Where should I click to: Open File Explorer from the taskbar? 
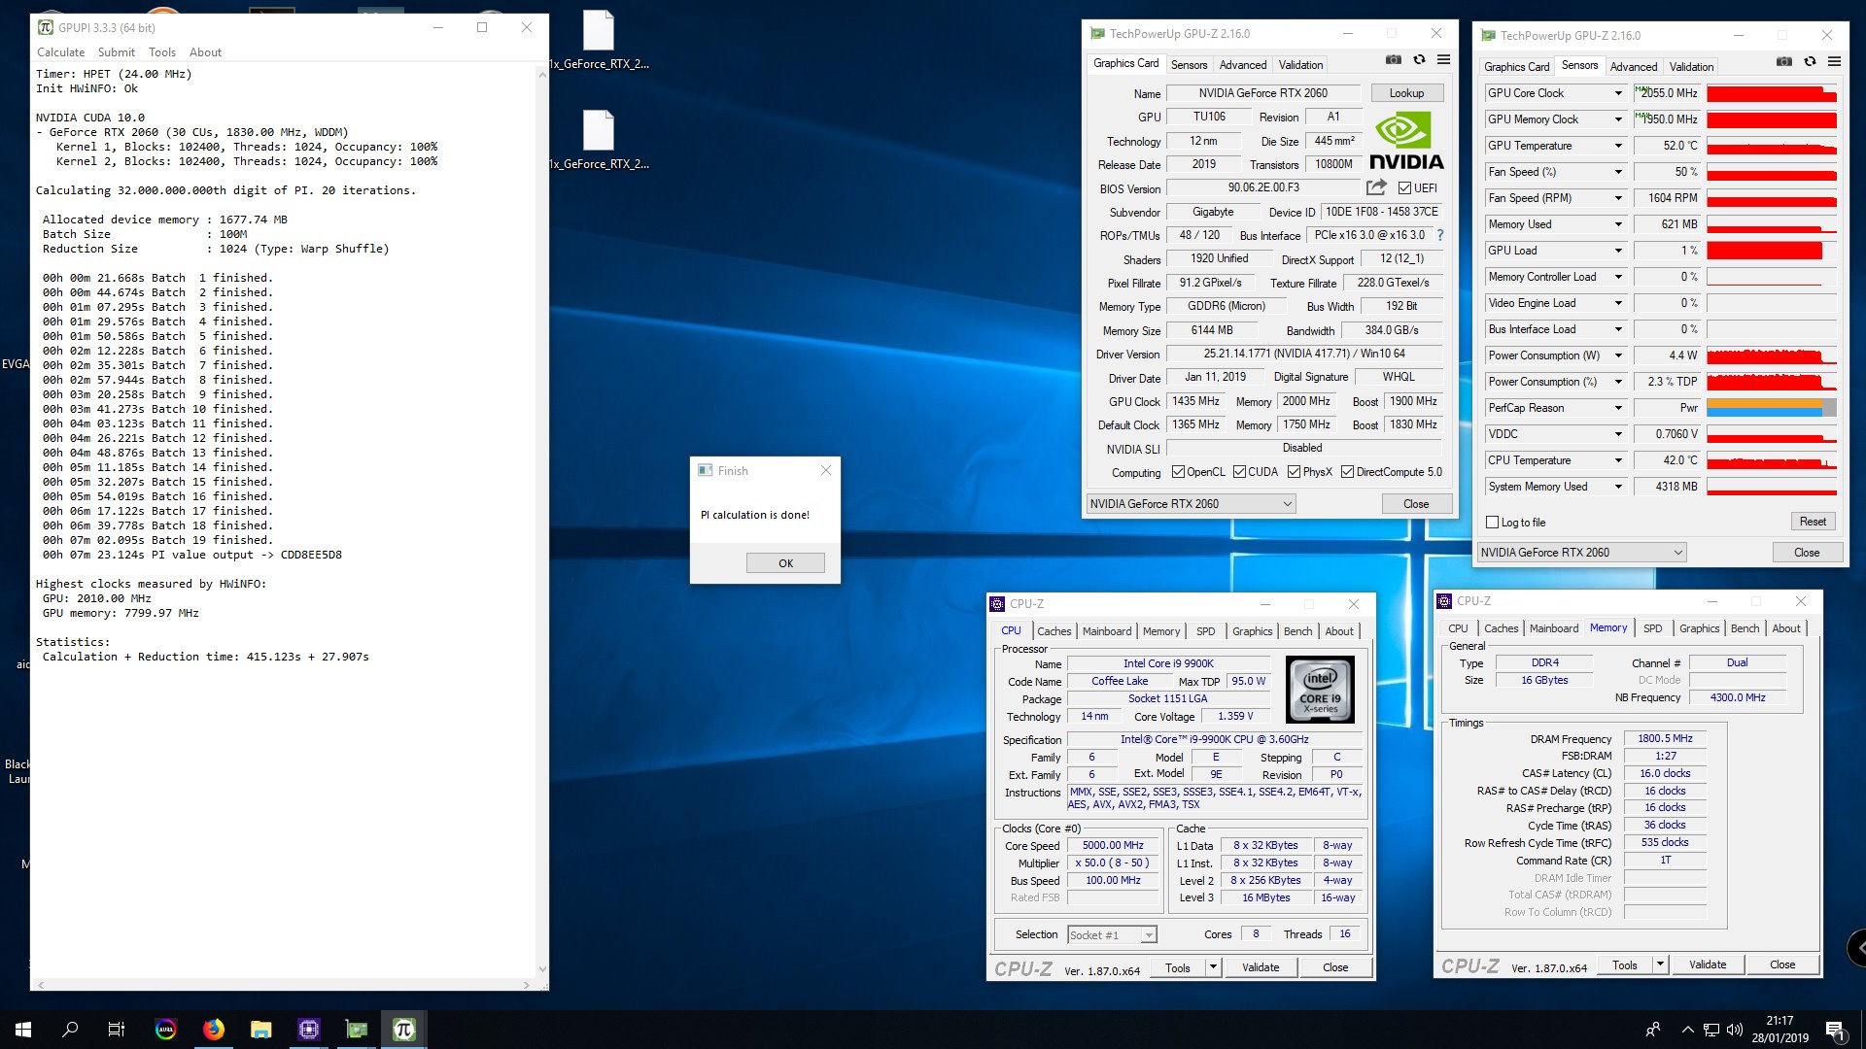pyautogui.click(x=260, y=1030)
